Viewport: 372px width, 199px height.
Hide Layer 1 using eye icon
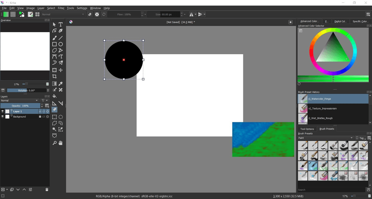(2, 111)
